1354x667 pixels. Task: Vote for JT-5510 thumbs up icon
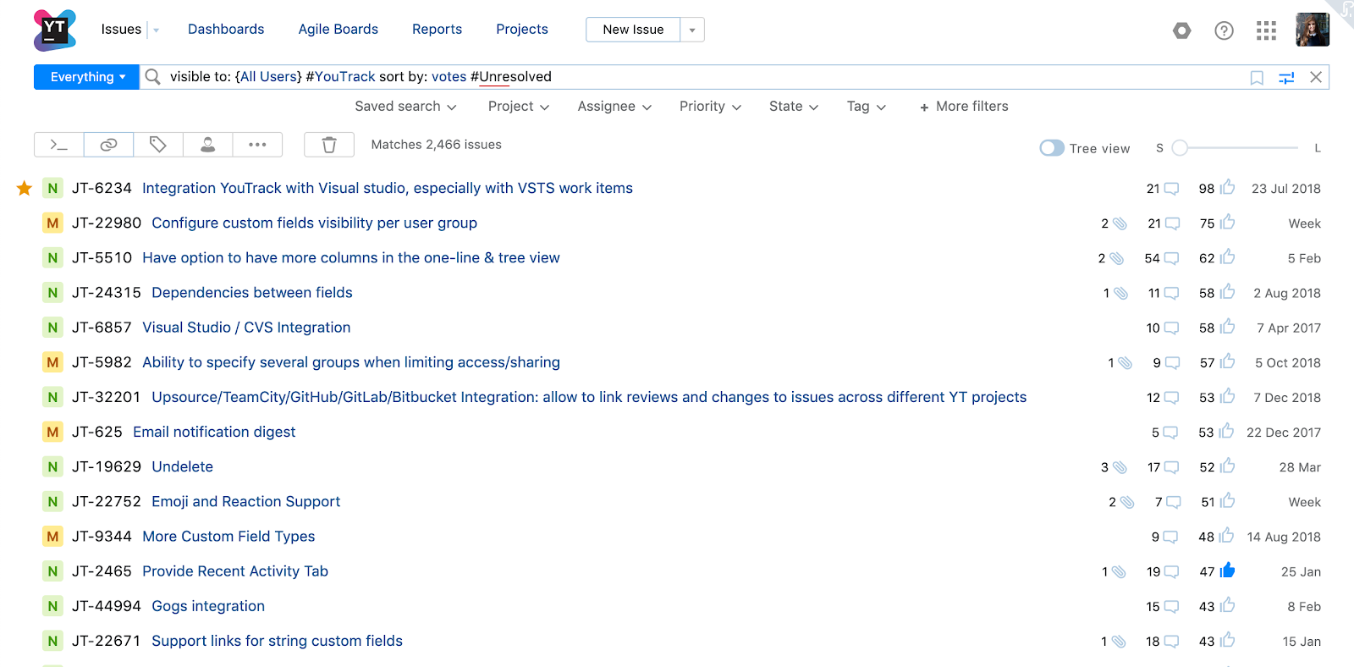pos(1227,256)
